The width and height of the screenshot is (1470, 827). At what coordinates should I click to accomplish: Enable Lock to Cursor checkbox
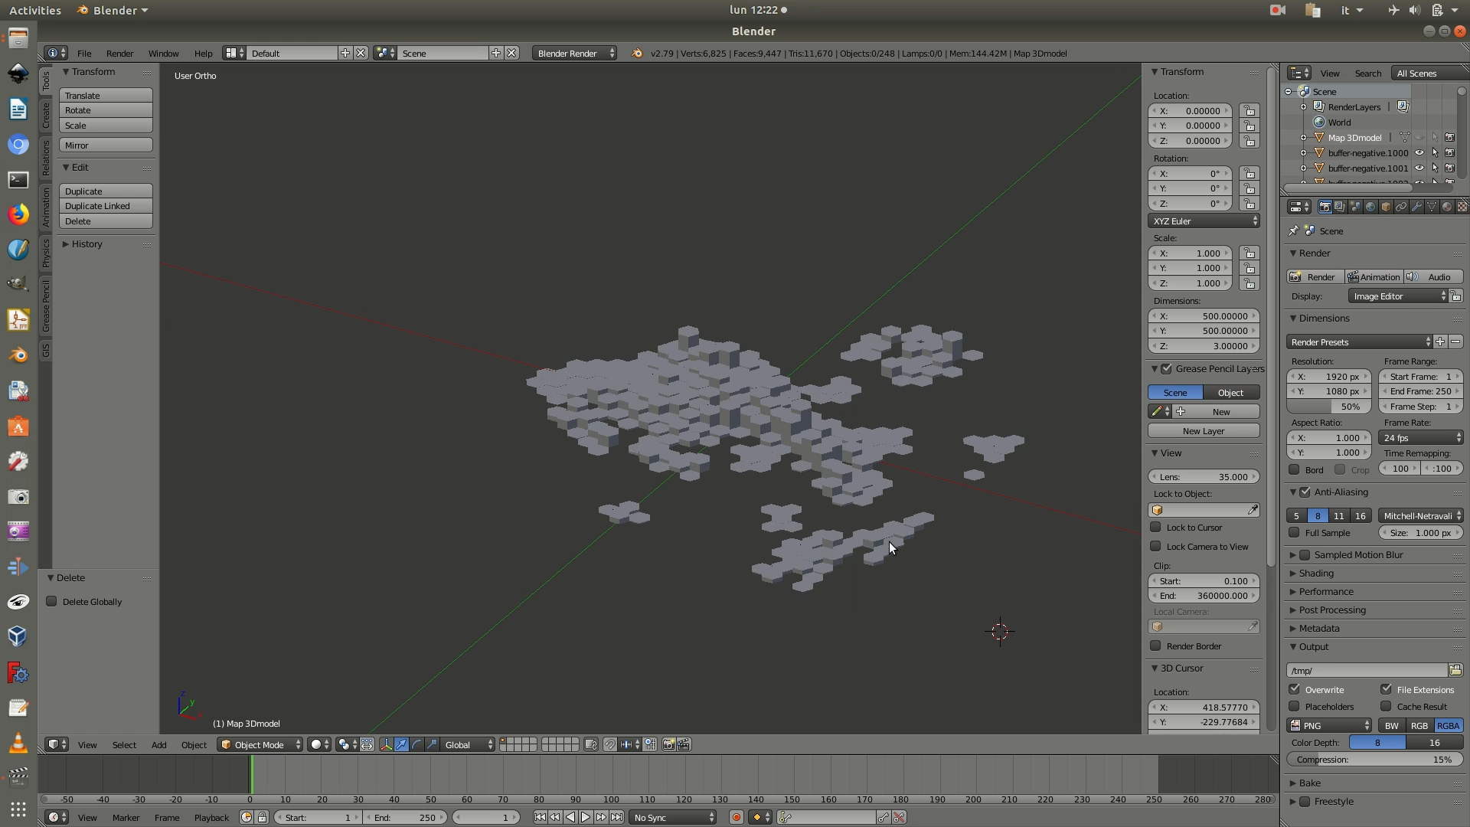pyautogui.click(x=1156, y=527)
